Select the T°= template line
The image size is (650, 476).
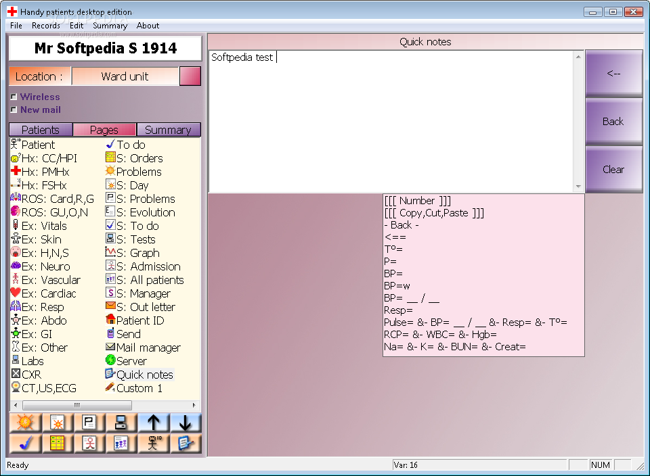[393, 249]
